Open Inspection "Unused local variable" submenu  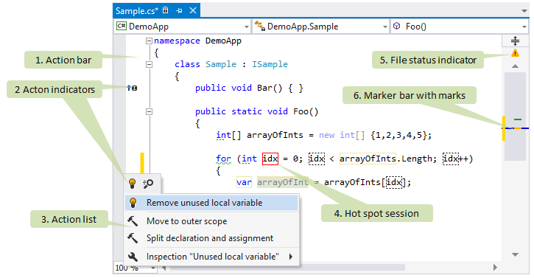[x=211, y=257]
